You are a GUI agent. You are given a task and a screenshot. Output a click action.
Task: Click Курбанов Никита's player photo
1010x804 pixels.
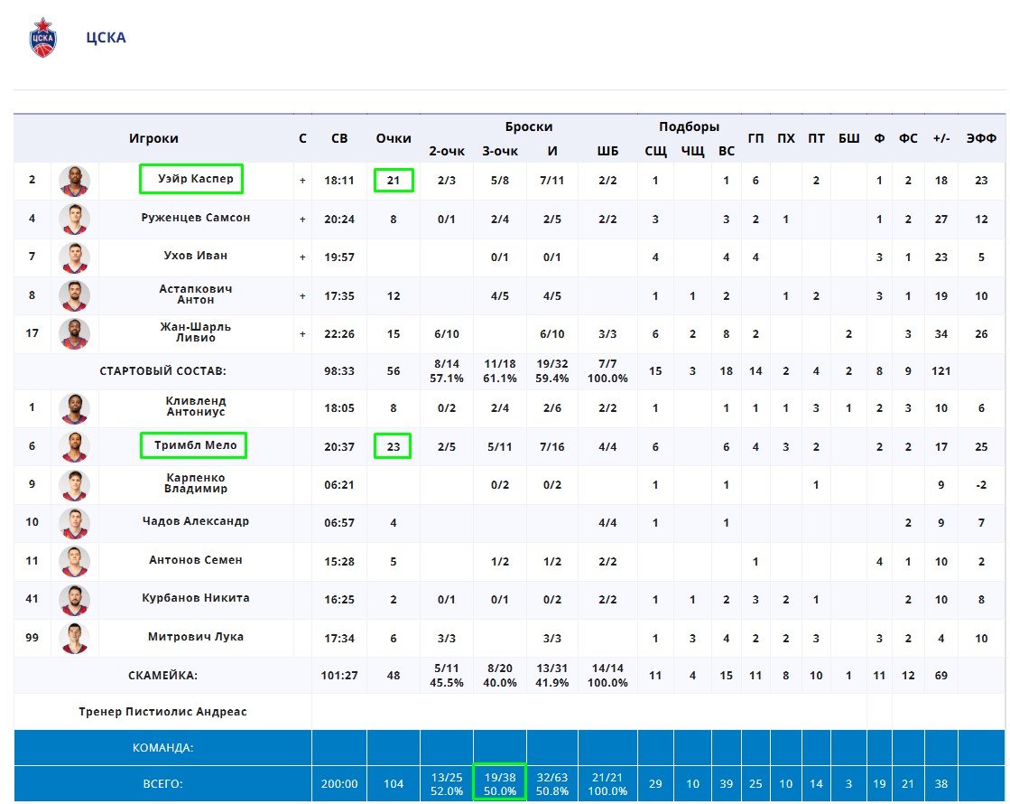[74, 599]
